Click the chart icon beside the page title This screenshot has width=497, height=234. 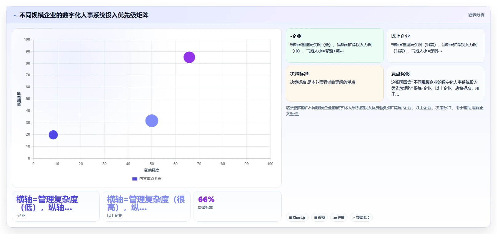14,15
